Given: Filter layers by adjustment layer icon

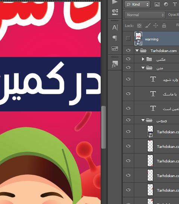Looking at the screenshot, I should pyautogui.click(x=166, y=4).
